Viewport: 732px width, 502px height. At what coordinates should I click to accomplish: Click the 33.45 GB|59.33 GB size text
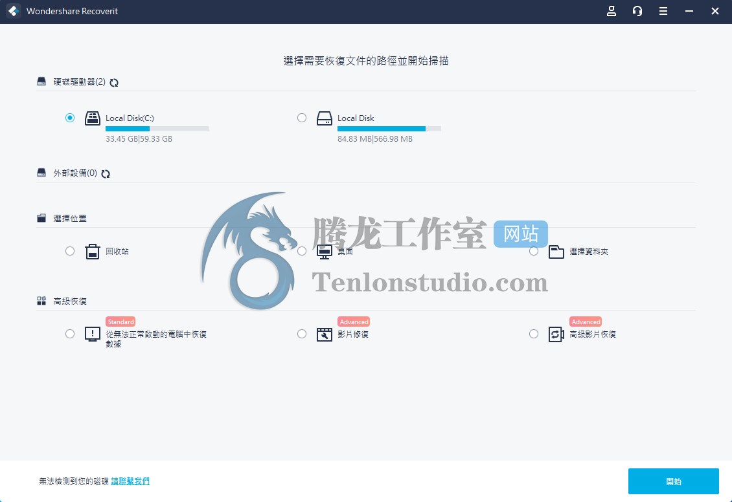pyautogui.click(x=139, y=139)
